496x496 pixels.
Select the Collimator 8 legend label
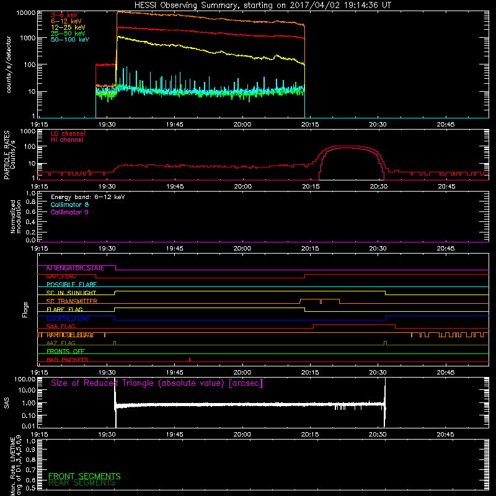click(69, 205)
